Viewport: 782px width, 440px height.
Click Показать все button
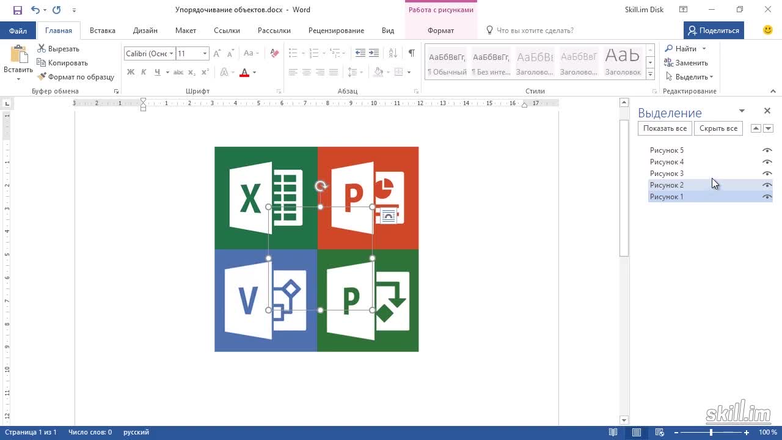[665, 128]
